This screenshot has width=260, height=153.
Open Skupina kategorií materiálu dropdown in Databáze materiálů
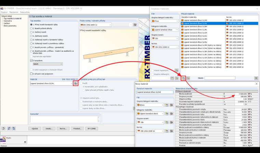[x=165, y=21]
